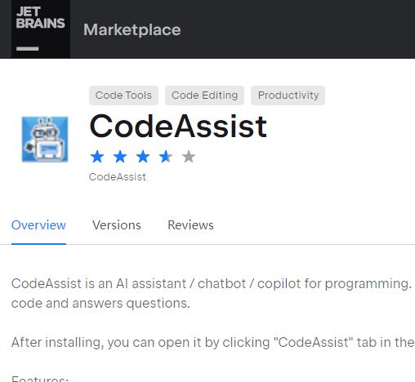
Task: Filter by the Code Tools tag
Action: (123, 95)
